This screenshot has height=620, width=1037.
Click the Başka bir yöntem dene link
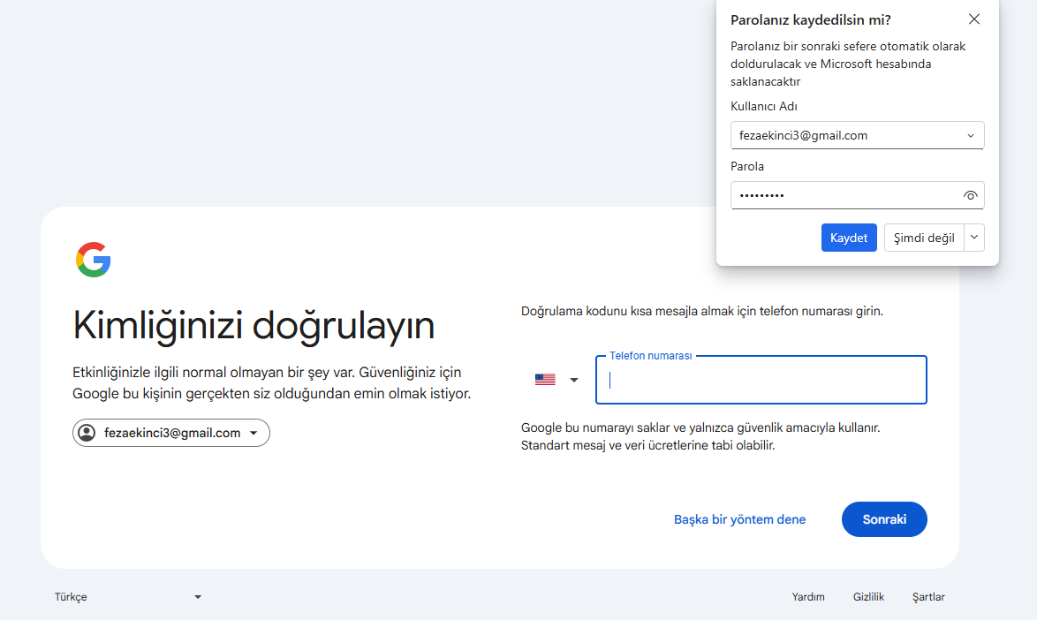[x=739, y=519]
